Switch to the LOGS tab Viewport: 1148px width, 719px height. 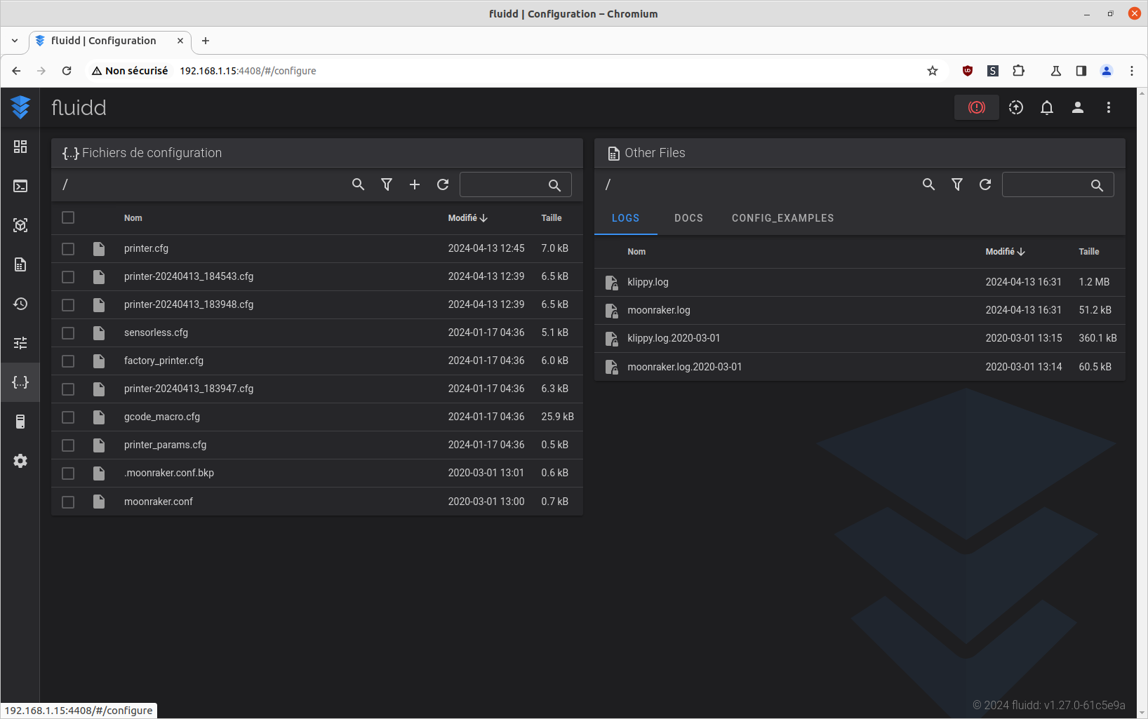tap(626, 218)
